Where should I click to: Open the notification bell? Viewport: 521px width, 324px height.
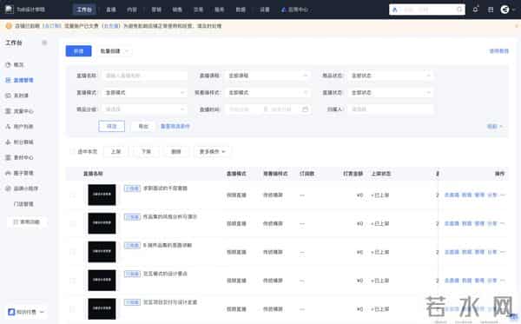click(x=476, y=10)
